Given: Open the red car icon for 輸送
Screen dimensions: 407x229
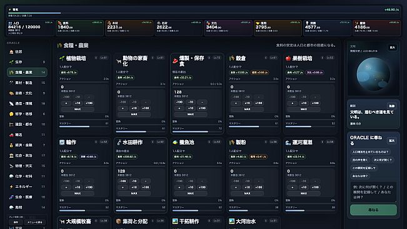Looking at the screenshot, I should pos(11,135).
